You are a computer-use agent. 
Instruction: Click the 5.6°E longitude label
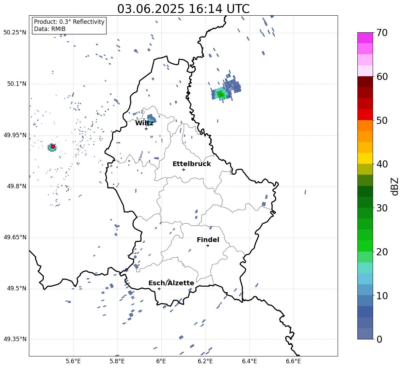[73, 361]
